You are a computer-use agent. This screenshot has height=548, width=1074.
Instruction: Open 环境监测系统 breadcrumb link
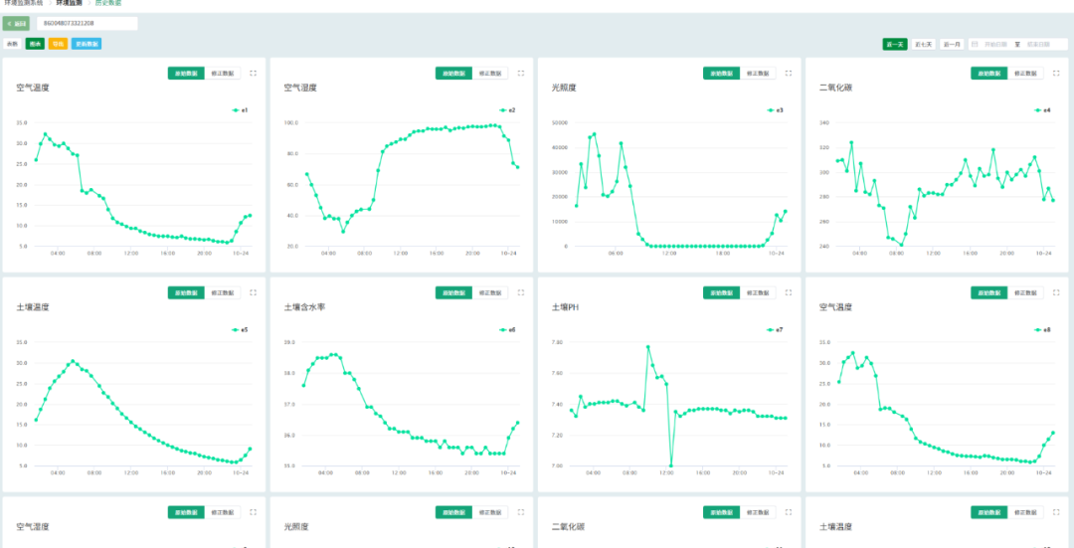(x=23, y=3)
